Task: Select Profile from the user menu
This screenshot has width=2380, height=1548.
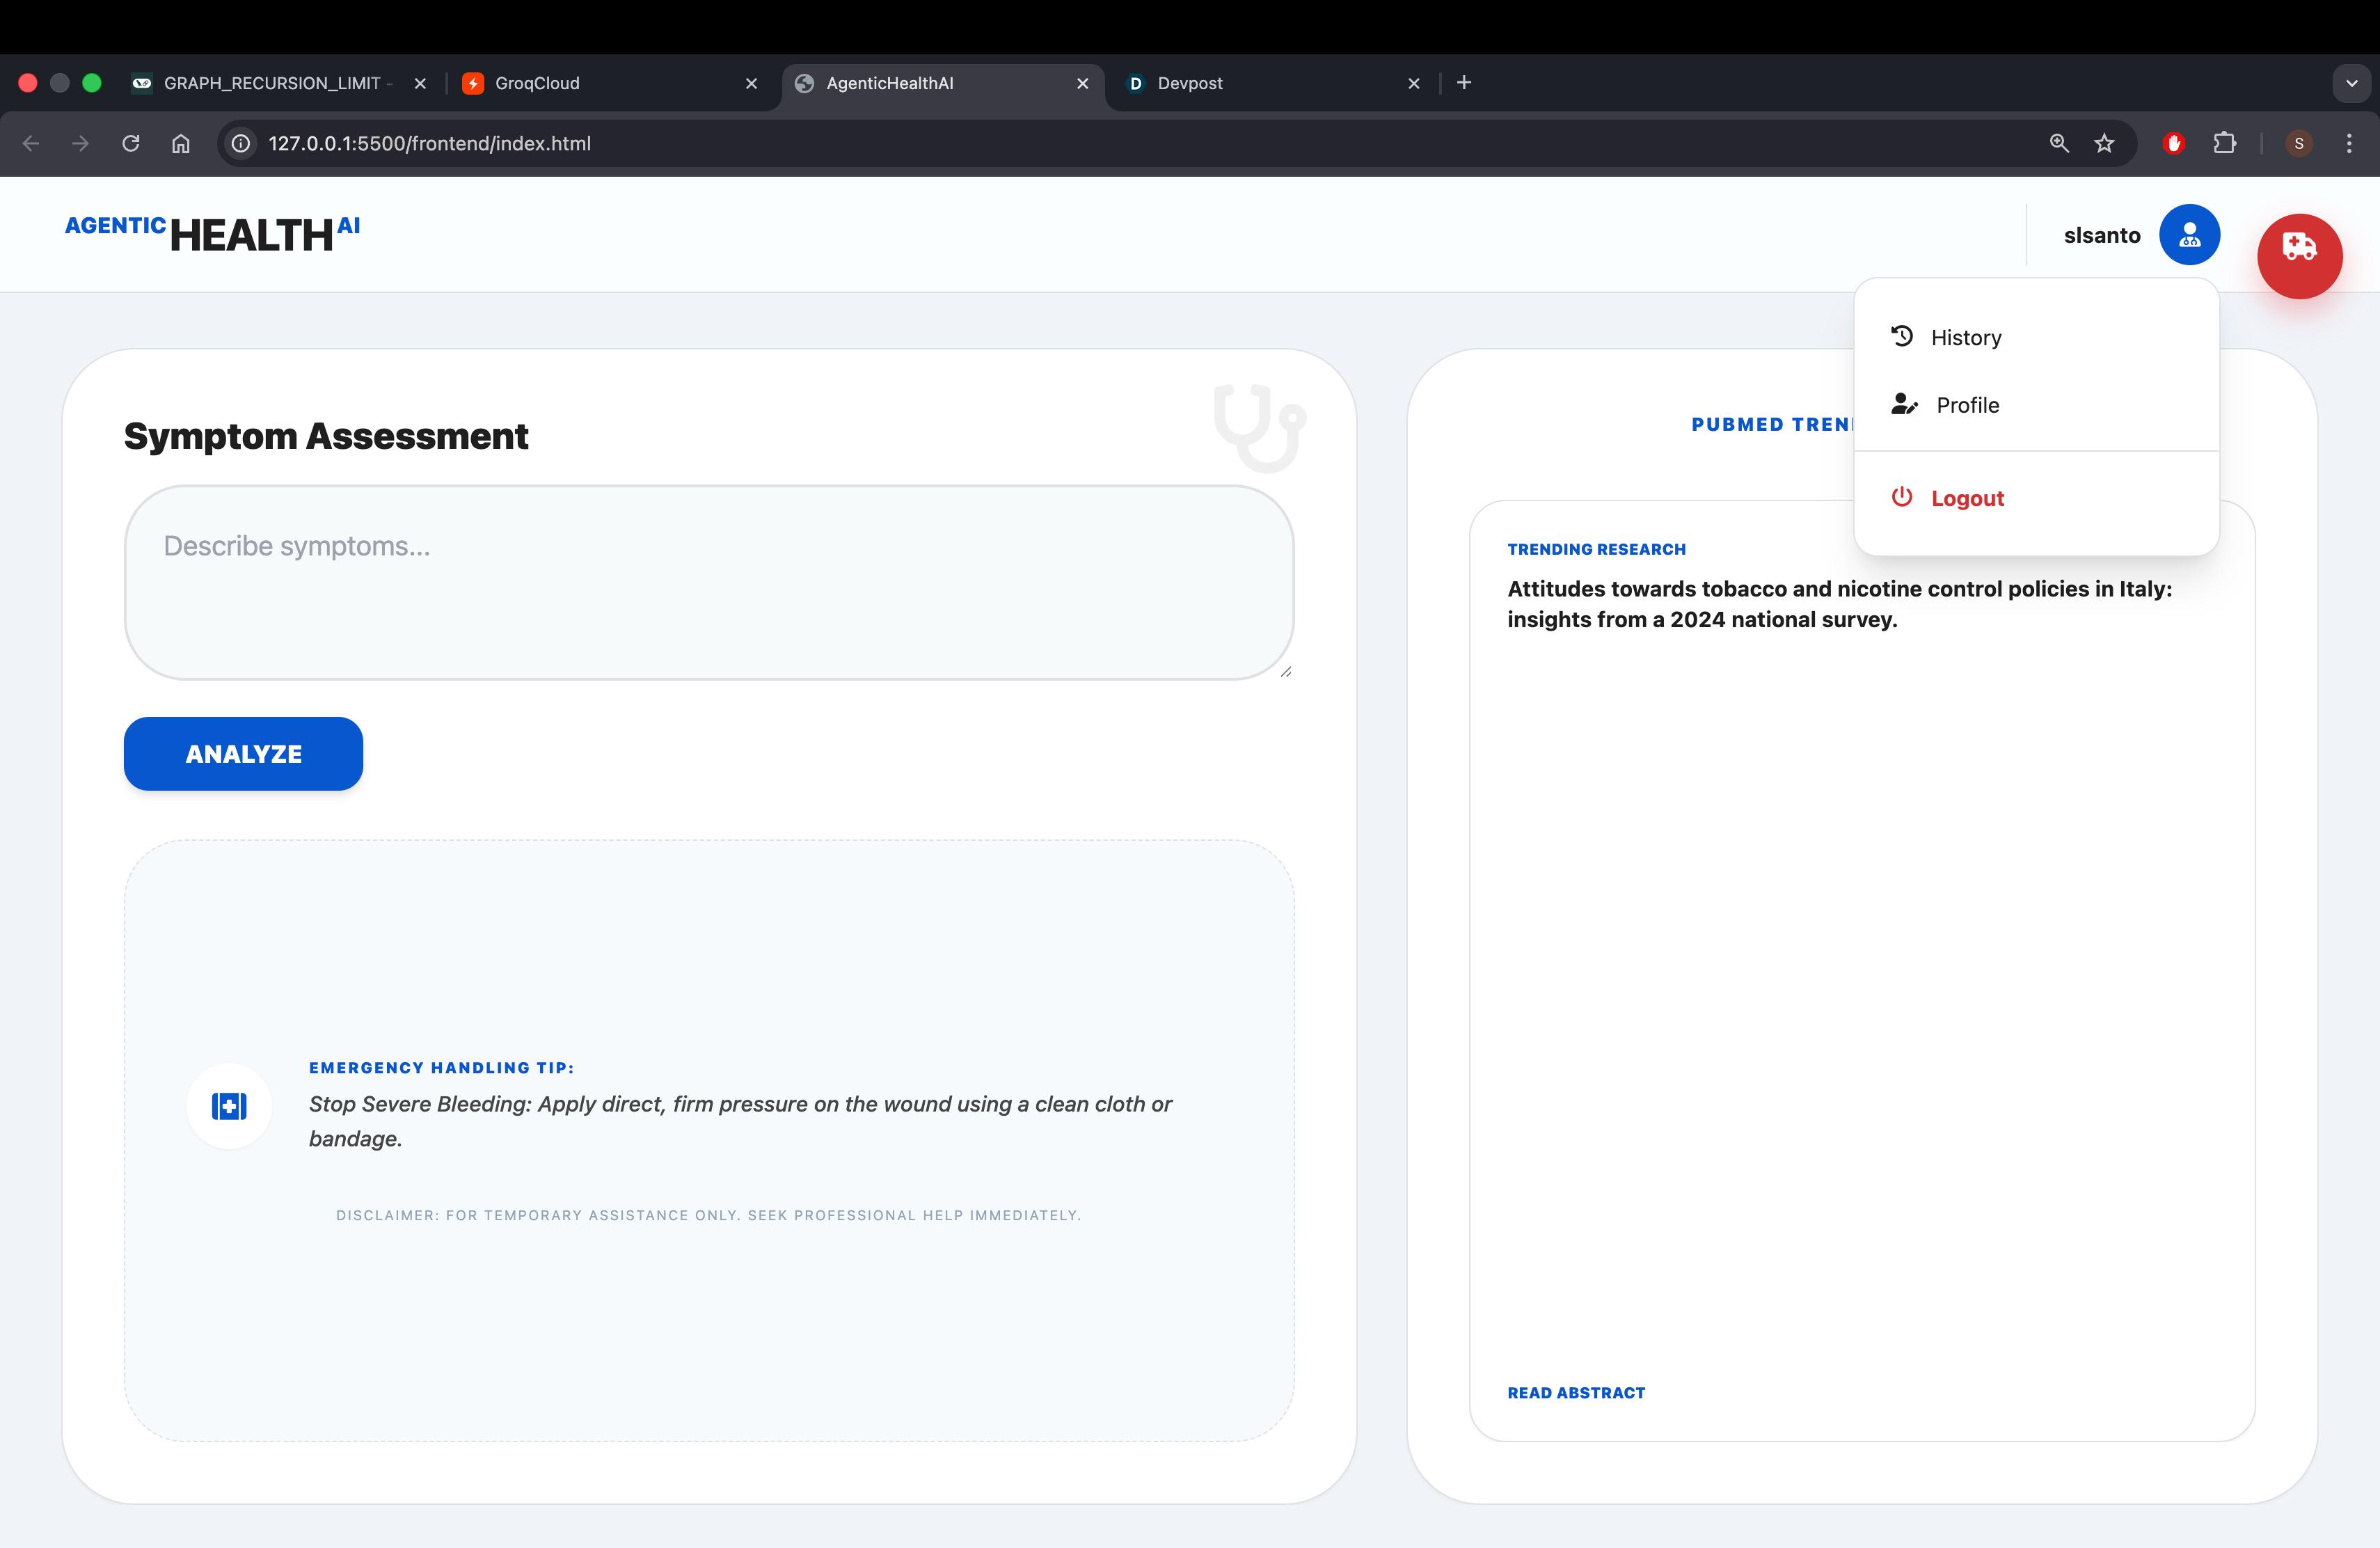Action: pos(1967,405)
